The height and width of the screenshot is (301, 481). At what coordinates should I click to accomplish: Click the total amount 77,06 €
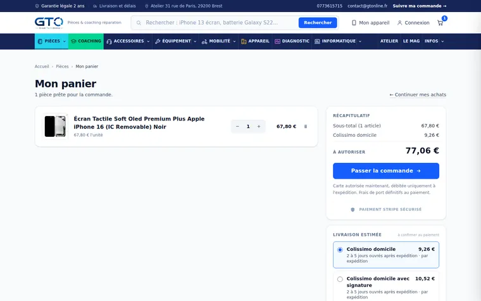[x=422, y=151]
